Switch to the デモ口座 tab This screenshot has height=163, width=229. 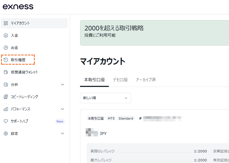(120, 80)
